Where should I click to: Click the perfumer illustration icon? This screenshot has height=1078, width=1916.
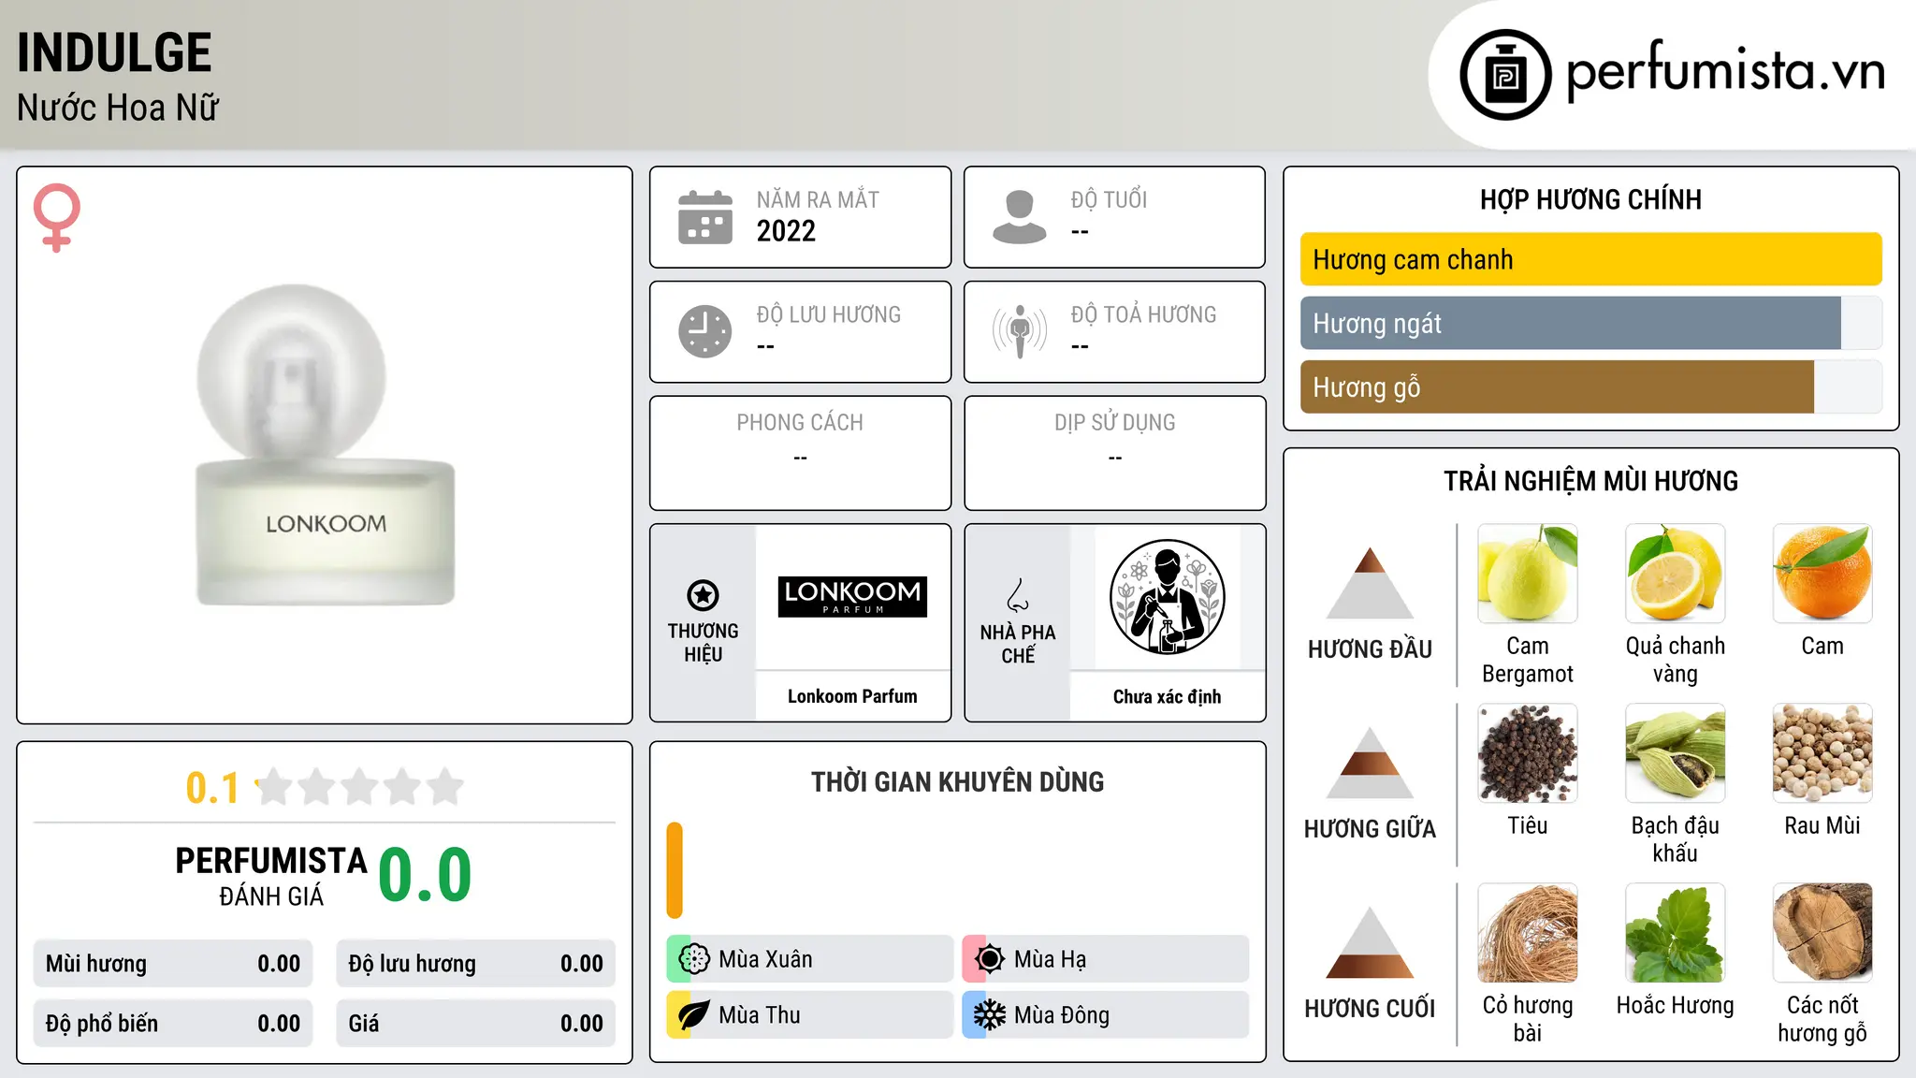click(1167, 597)
